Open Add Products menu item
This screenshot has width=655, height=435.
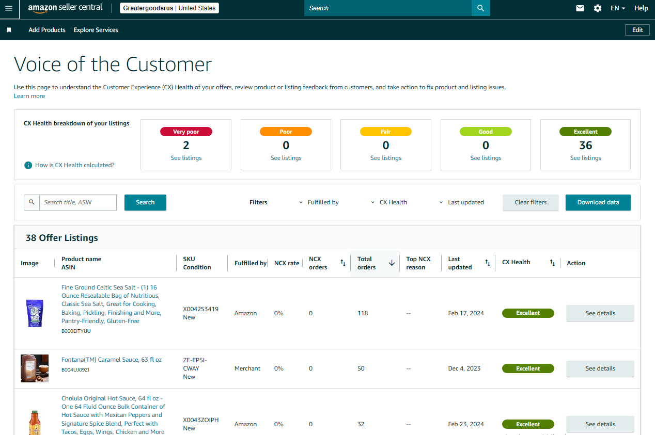coord(47,30)
